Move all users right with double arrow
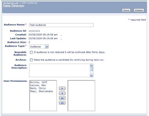Image resolution: width=149 pixels, height=116 pixels. tap(62, 98)
